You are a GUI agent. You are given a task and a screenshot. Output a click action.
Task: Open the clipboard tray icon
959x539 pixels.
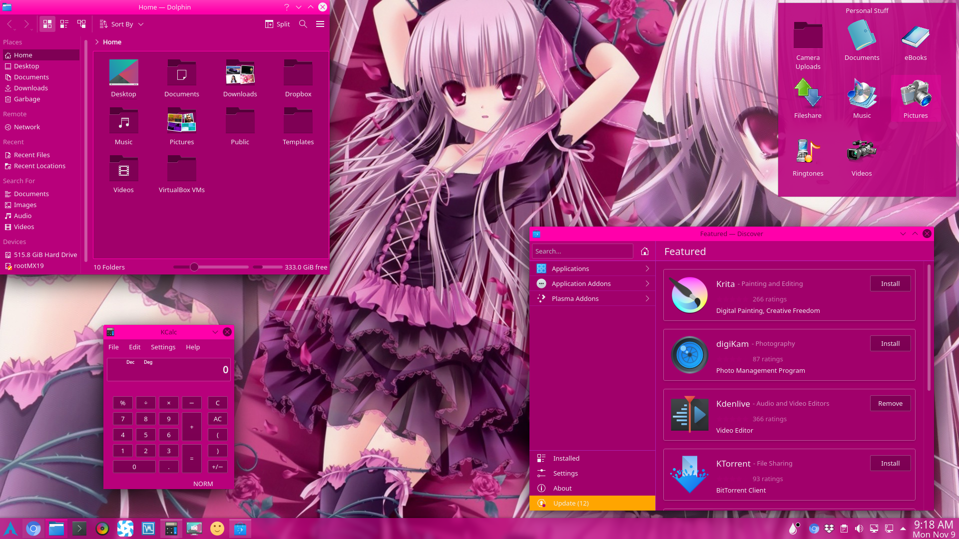(x=844, y=529)
